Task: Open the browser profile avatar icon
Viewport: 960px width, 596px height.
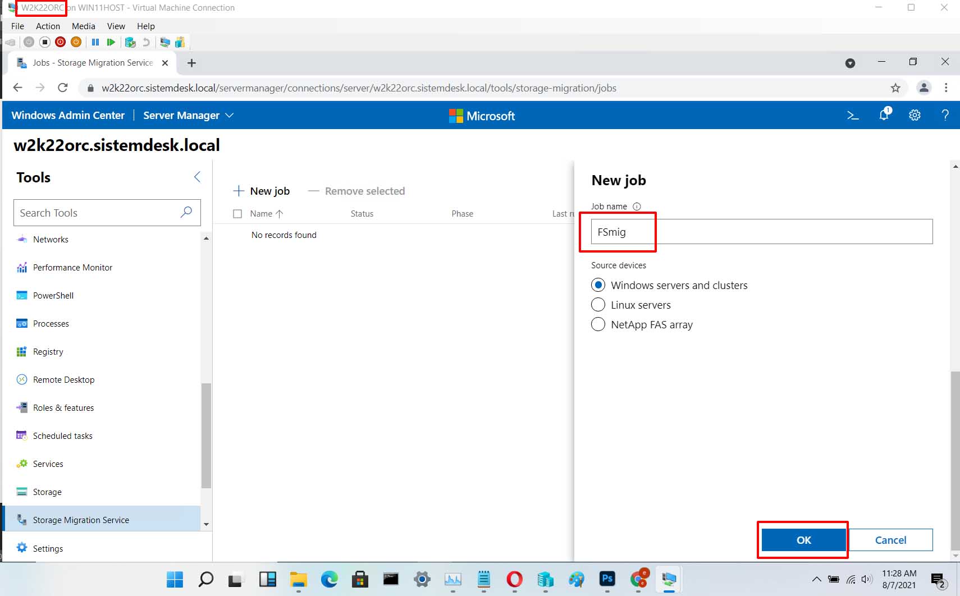Action: tap(924, 88)
